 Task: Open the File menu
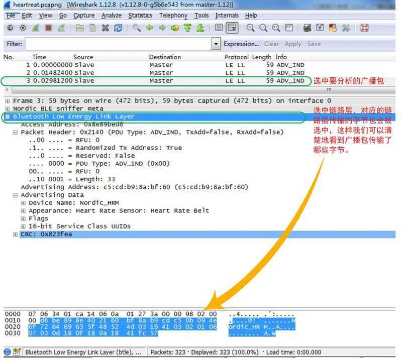pyautogui.click(x=11, y=16)
